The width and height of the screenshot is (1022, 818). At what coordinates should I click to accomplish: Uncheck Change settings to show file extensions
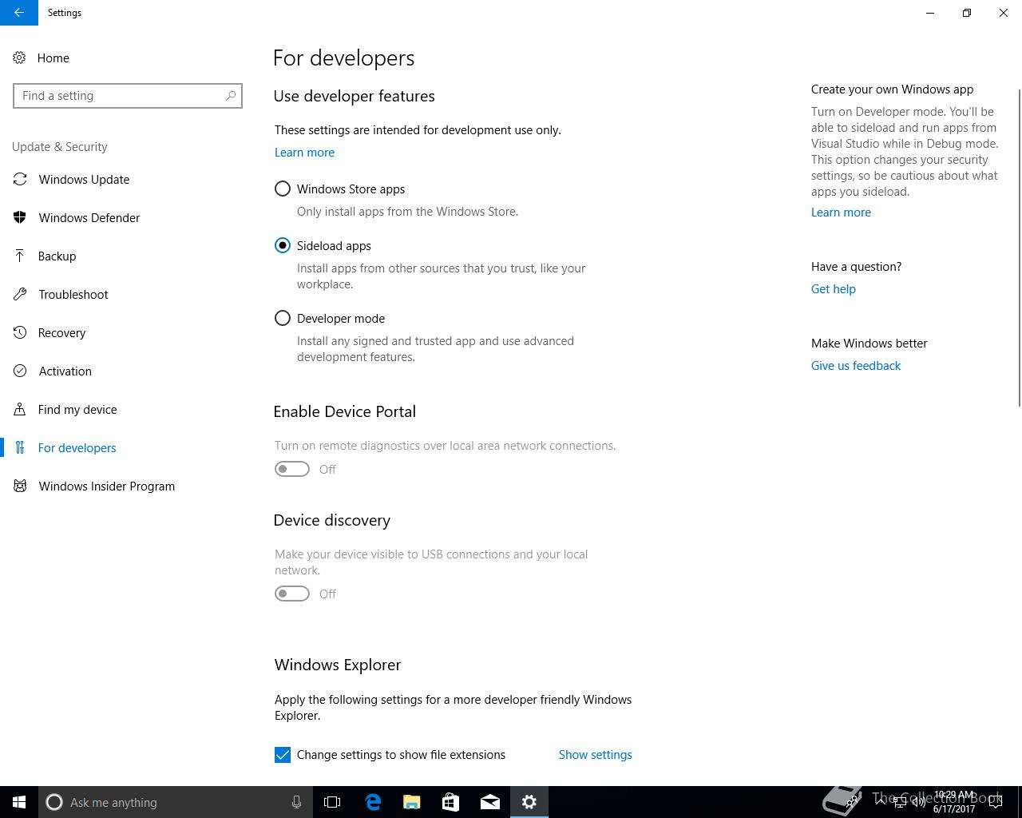coord(283,755)
